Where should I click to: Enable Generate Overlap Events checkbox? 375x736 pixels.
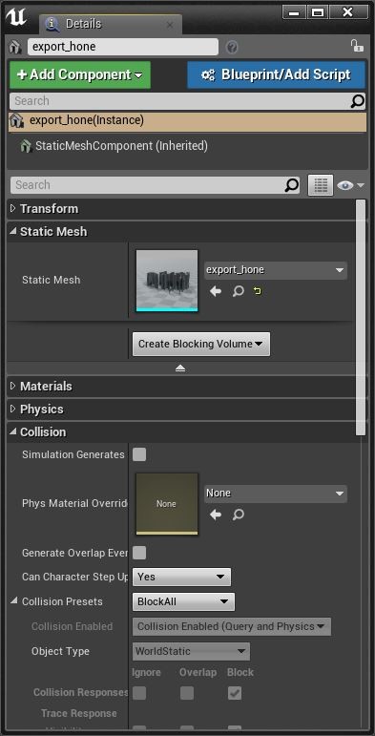click(x=139, y=553)
